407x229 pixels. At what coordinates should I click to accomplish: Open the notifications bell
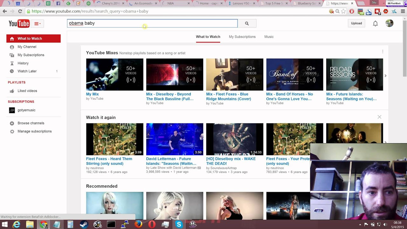click(x=375, y=23)
